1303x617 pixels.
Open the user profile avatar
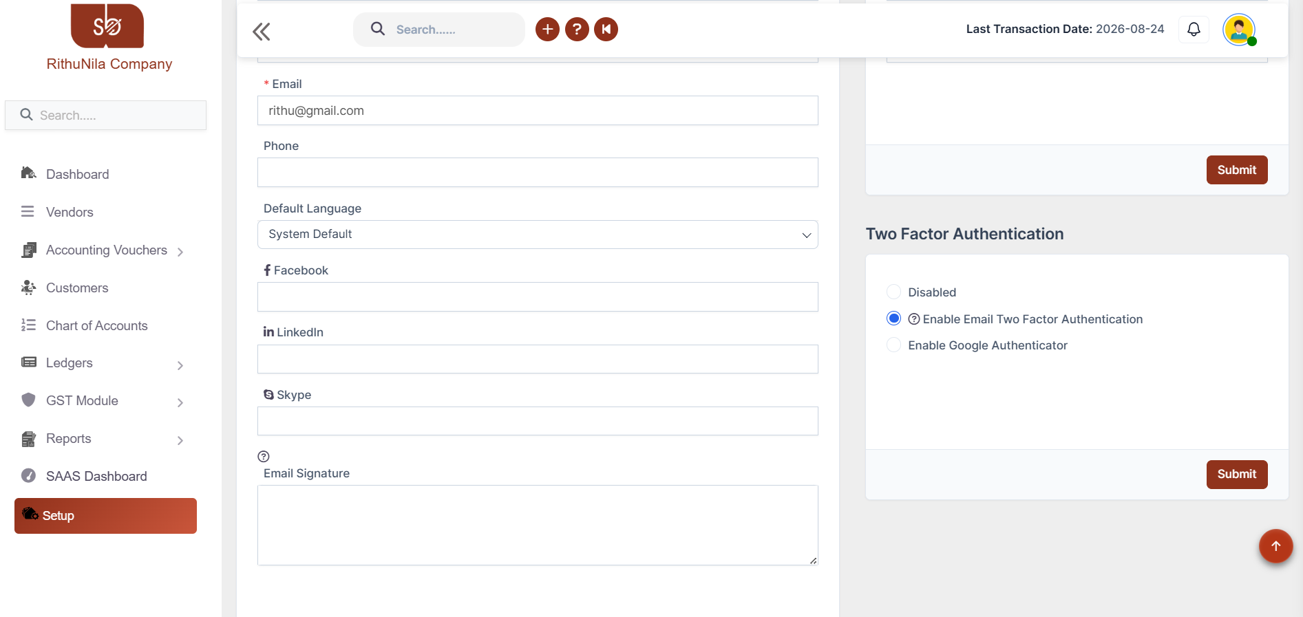1239,30
